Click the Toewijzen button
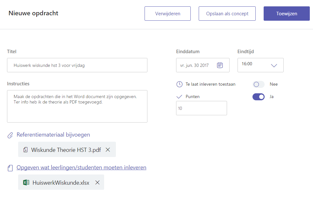Viewport: 313px width, 199px height. point(287,14)
